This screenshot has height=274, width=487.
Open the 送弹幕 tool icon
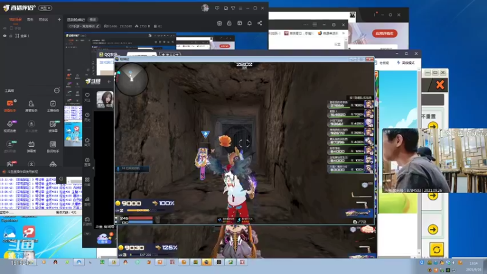click(53, 126)
